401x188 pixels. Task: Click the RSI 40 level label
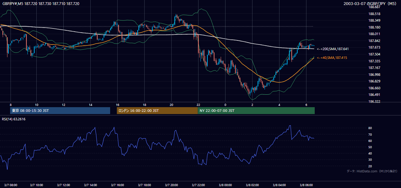click(370, 154)
